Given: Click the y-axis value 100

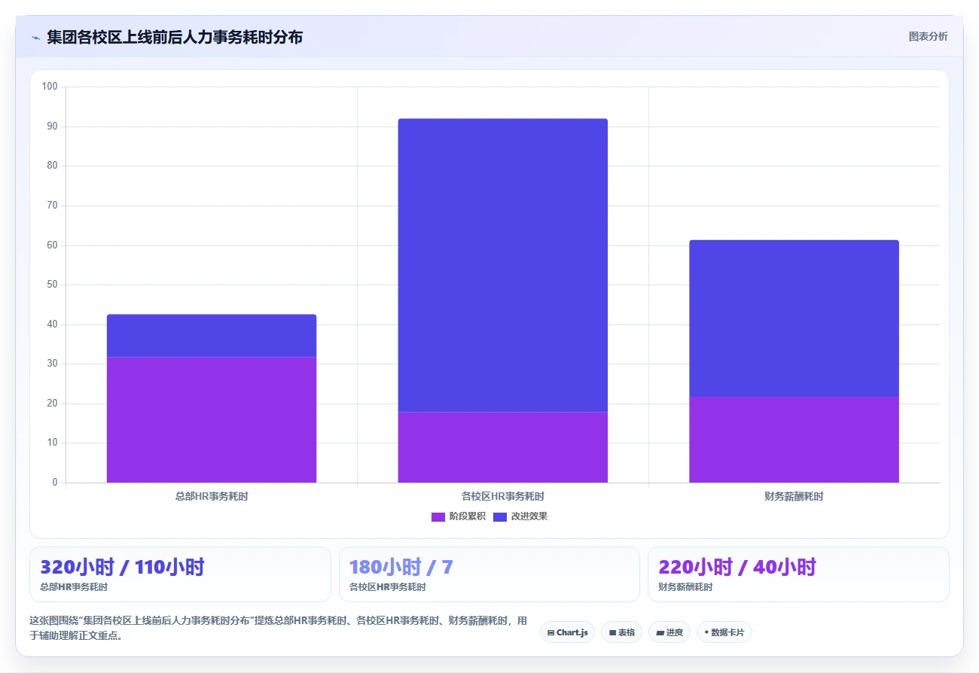Looking at the screenshot, I should [x=50, y=87].
